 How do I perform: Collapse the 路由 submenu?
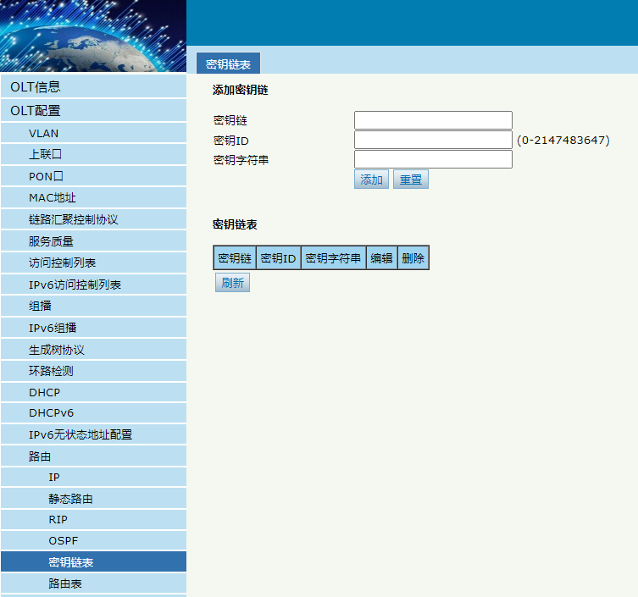(93, 456)
